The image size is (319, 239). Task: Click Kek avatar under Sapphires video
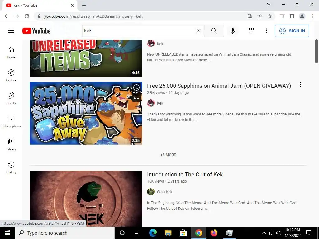[x=151, y=103]
